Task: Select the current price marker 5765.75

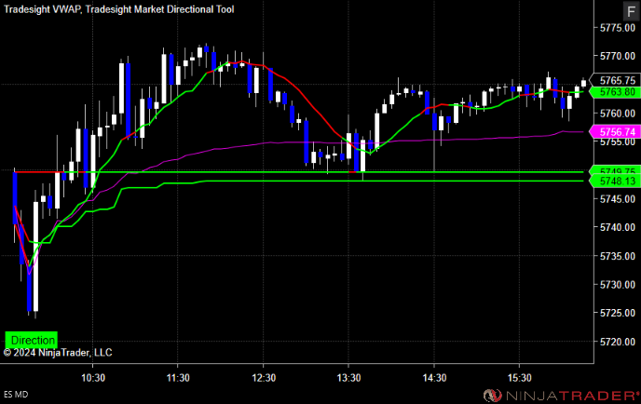Action: 617,80
